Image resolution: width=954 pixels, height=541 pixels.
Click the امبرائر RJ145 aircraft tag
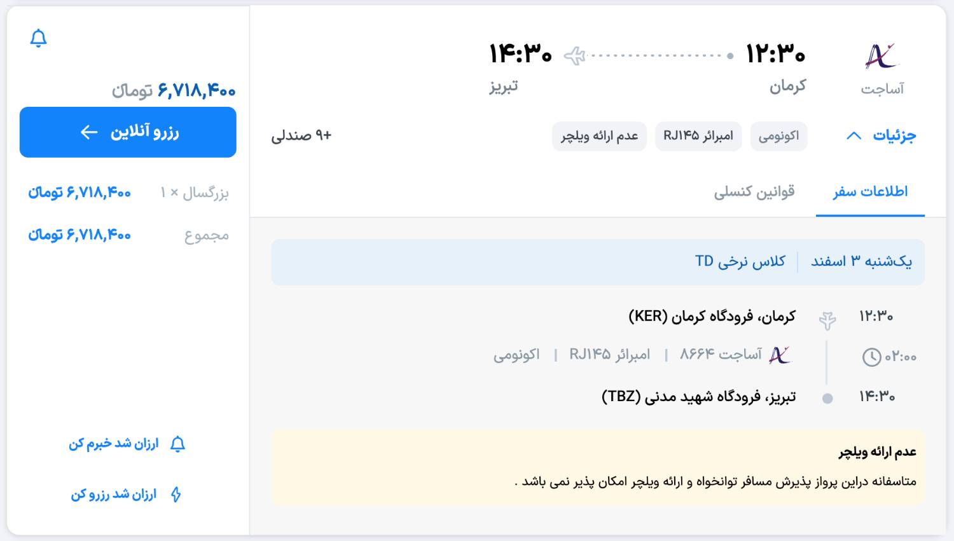[698, 136]
